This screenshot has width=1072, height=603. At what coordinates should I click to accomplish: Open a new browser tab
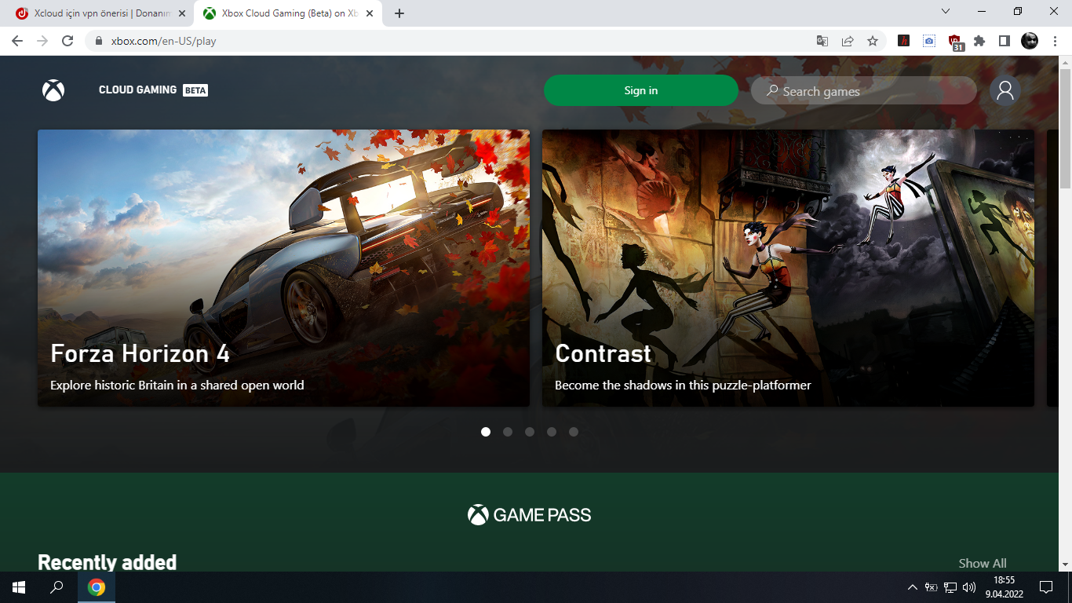coord(399,13)
